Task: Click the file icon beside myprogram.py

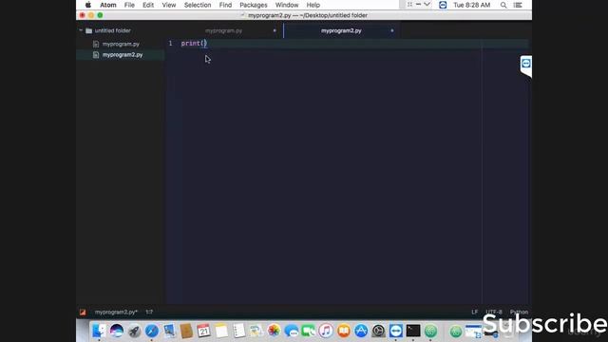Action: [x=96, y=45]
